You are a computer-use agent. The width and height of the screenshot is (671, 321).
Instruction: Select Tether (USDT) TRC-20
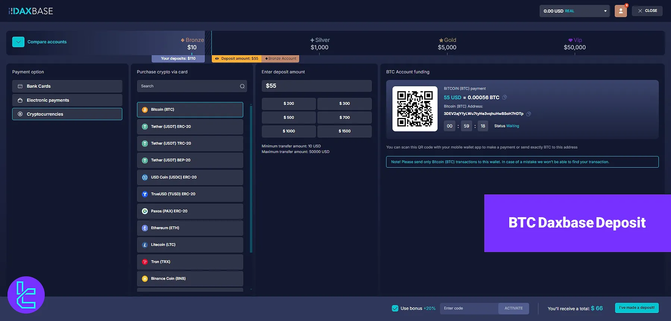tap(190, 143)
